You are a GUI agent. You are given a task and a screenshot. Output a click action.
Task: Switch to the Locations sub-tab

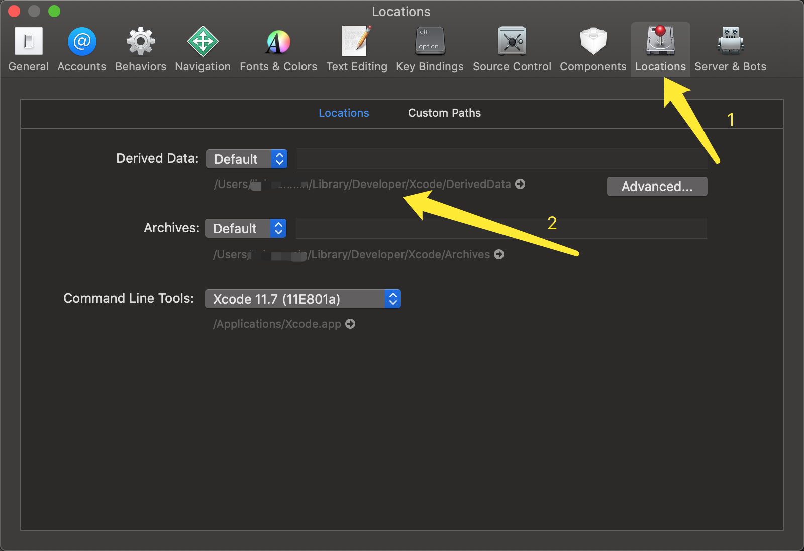[344, 113]
